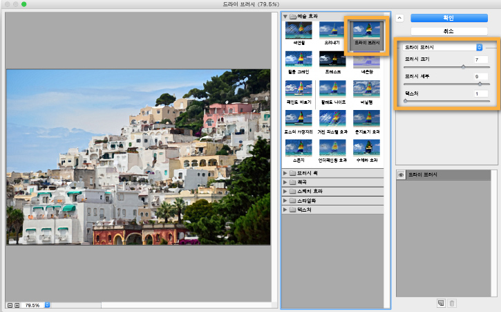Select the 팔레트 나이프 filter thumbnail
This screenshot has width=501, height=312.
tap(332, 89)
